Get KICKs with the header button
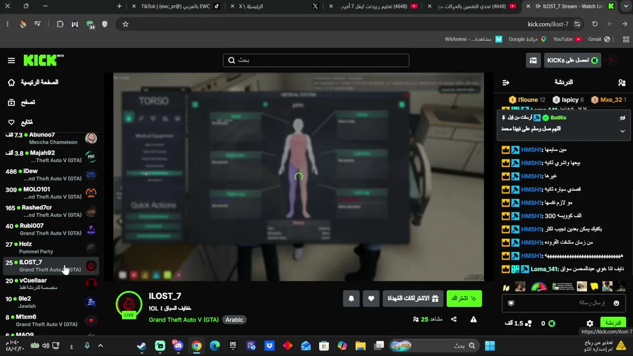The width and height of the screenshot is (633, 356). tap(572, 60)
